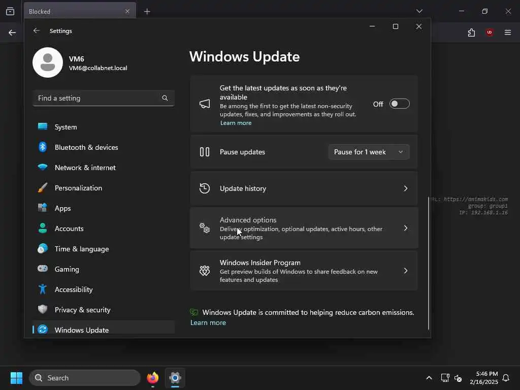Click the Update history clock icon
Screen dimensions: 520x390
pos(205,188)
